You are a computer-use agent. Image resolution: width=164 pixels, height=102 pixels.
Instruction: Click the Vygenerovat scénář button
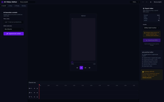14,34
